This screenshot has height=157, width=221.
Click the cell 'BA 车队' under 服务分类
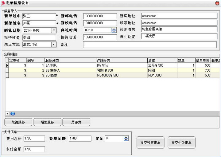(x=70, y=65)
